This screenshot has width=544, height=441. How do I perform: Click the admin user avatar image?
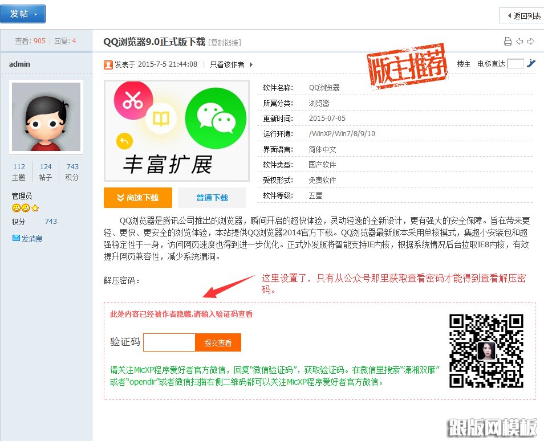click(x=46, y=117)
